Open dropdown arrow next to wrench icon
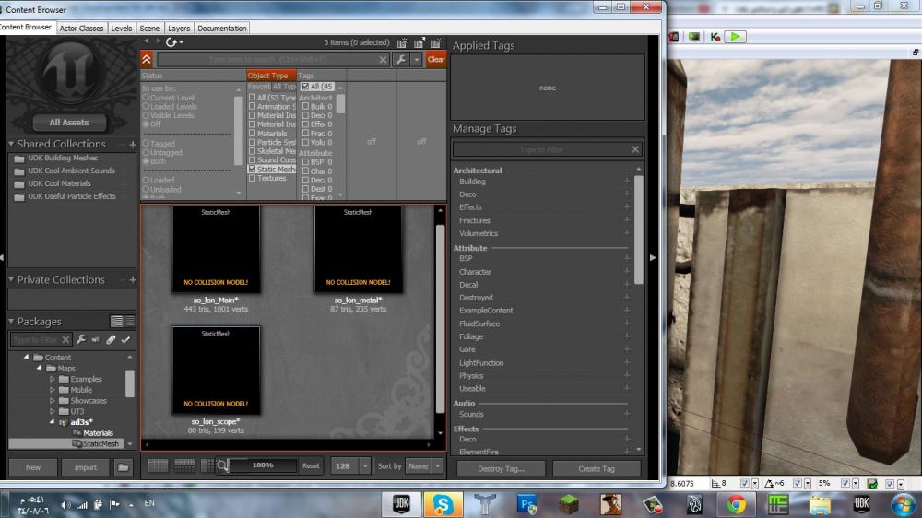 pyautogui.click(x=417, y=59)
